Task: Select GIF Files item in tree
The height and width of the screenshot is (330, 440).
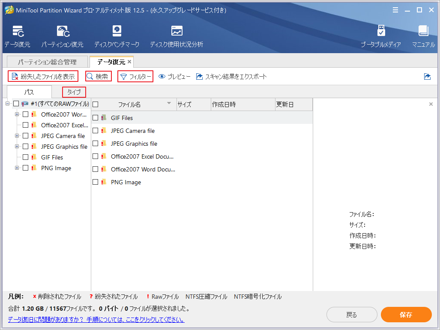Action: click(x=52, y=157)
